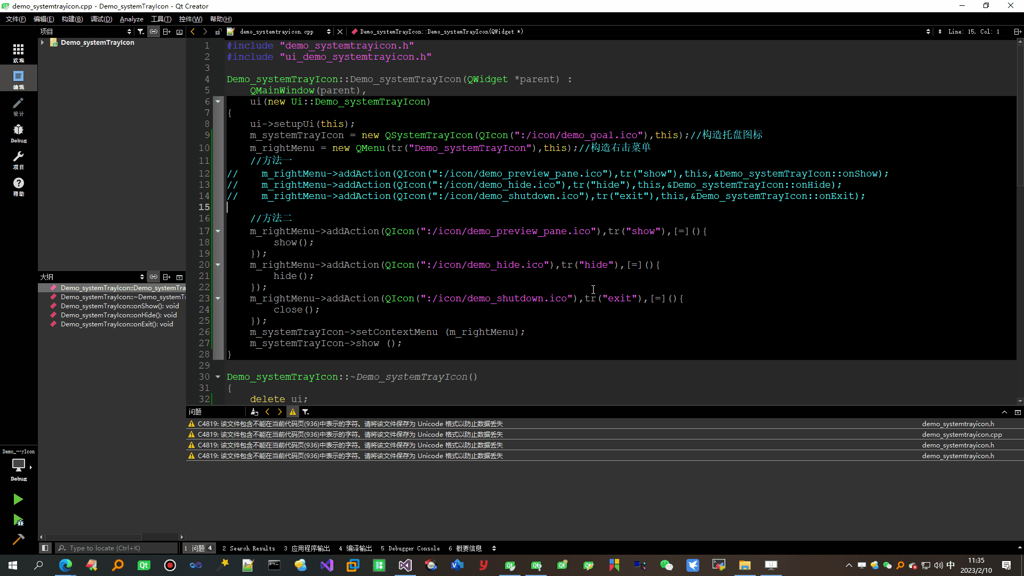Click the green Run button
The height and width of the screenshot is (576, 1024).
(18, 499)
